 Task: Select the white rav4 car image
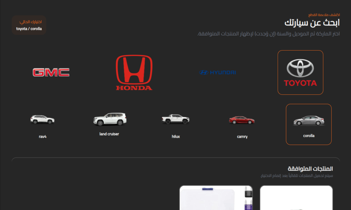42,119
